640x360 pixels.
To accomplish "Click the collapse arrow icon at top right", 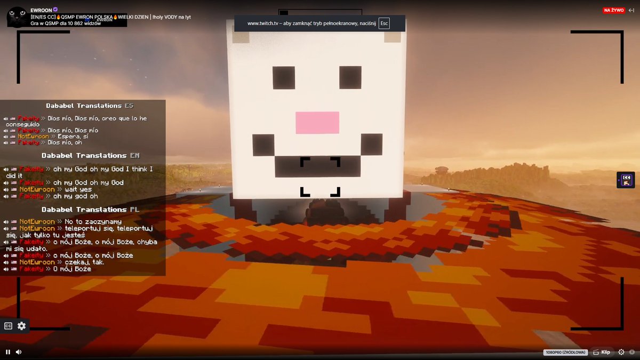I will coord(630,10).
